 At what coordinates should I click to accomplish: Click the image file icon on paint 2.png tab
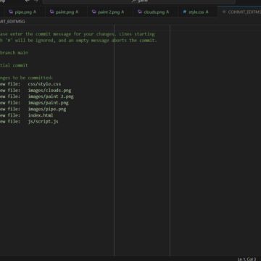[x=94, y=12]
